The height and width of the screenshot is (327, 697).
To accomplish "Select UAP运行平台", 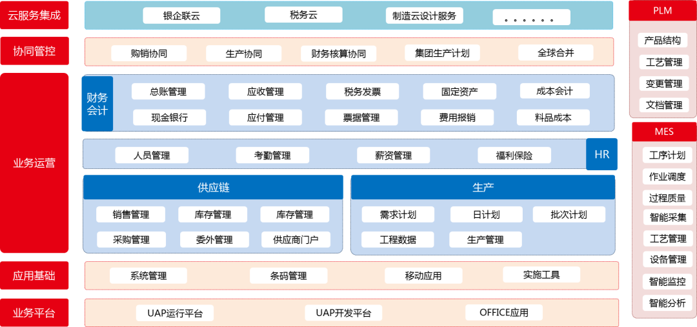I will tap(175, 313).
